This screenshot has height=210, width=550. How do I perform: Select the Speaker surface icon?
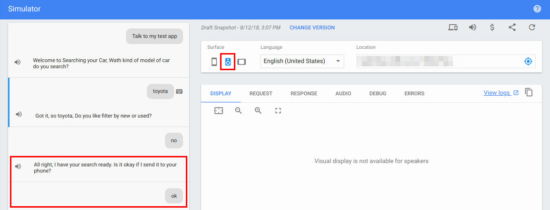[228, 62]
